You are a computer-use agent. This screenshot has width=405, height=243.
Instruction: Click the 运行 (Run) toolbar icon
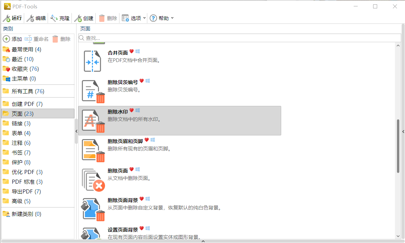[x=6, y=18]
